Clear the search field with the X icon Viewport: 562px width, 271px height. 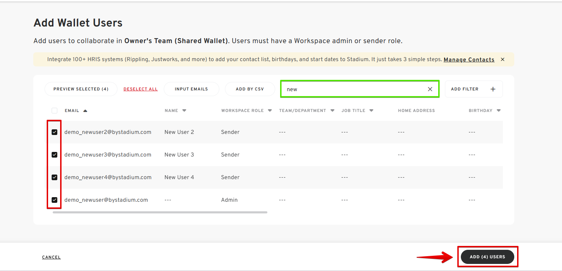click(430, 89)
